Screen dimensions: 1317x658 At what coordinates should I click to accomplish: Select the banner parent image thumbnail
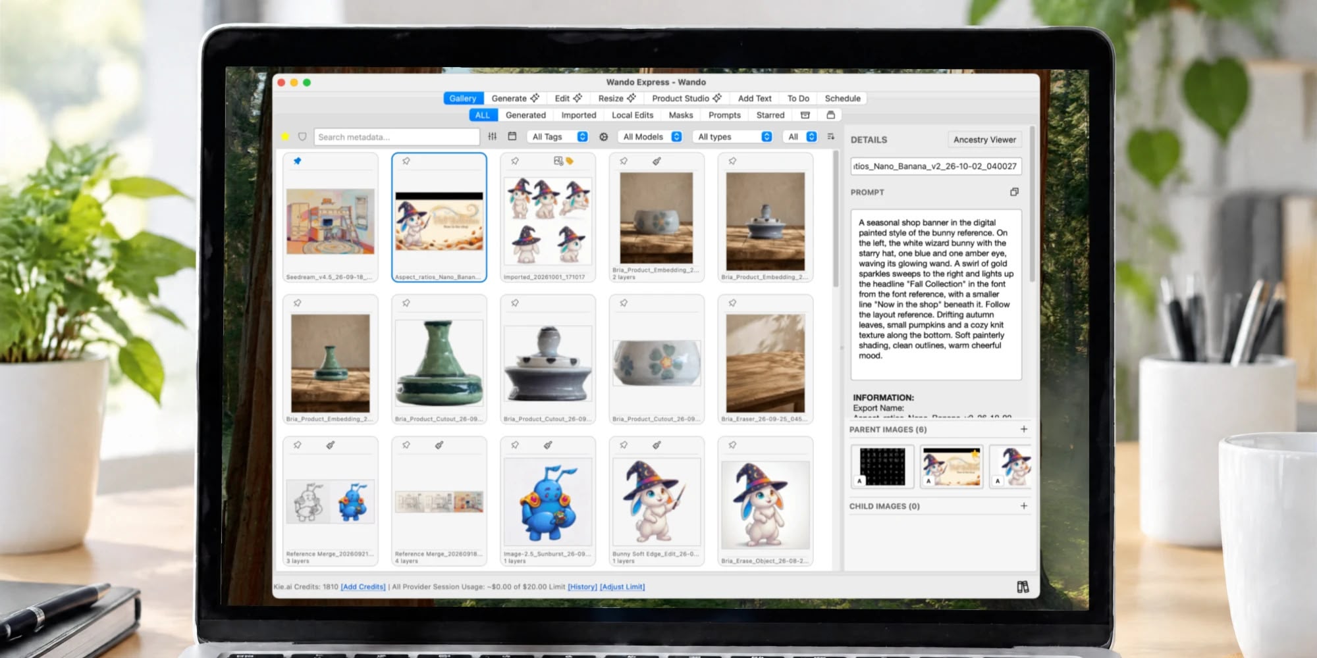(x=952, y=467)
